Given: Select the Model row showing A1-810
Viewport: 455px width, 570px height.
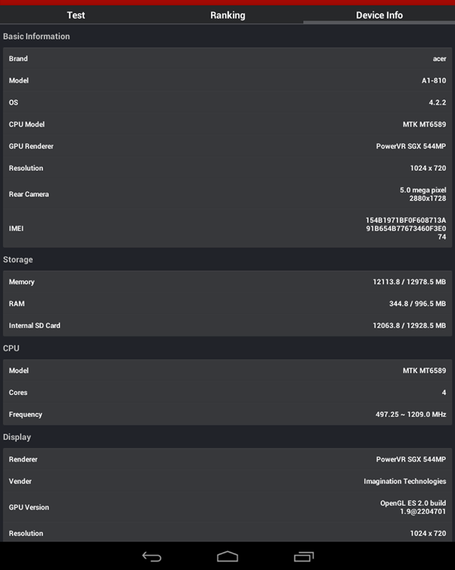Looking at the screenshot, I should (x=227, y=80).
